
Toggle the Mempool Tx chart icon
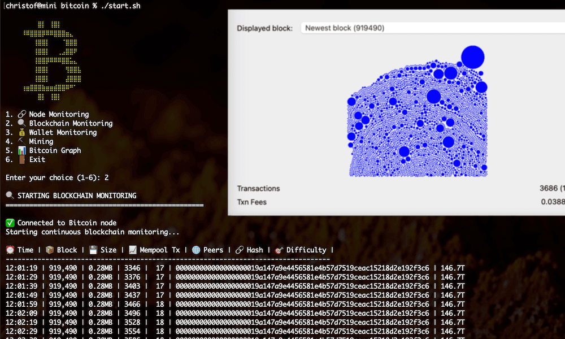pyautogui.click(x=132, y=250)
